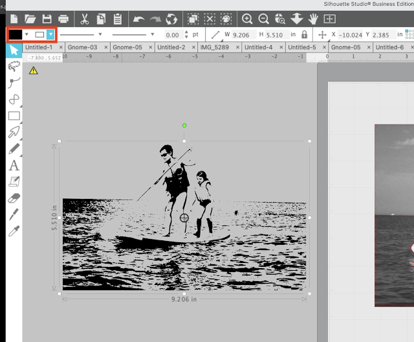Close the Untitled-1 tab
This screenshot has height=342, width=414.
coord(61,47)
